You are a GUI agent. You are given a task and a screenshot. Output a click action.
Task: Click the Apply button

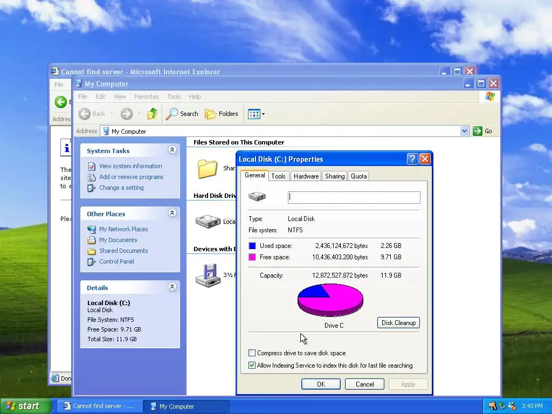408,384
